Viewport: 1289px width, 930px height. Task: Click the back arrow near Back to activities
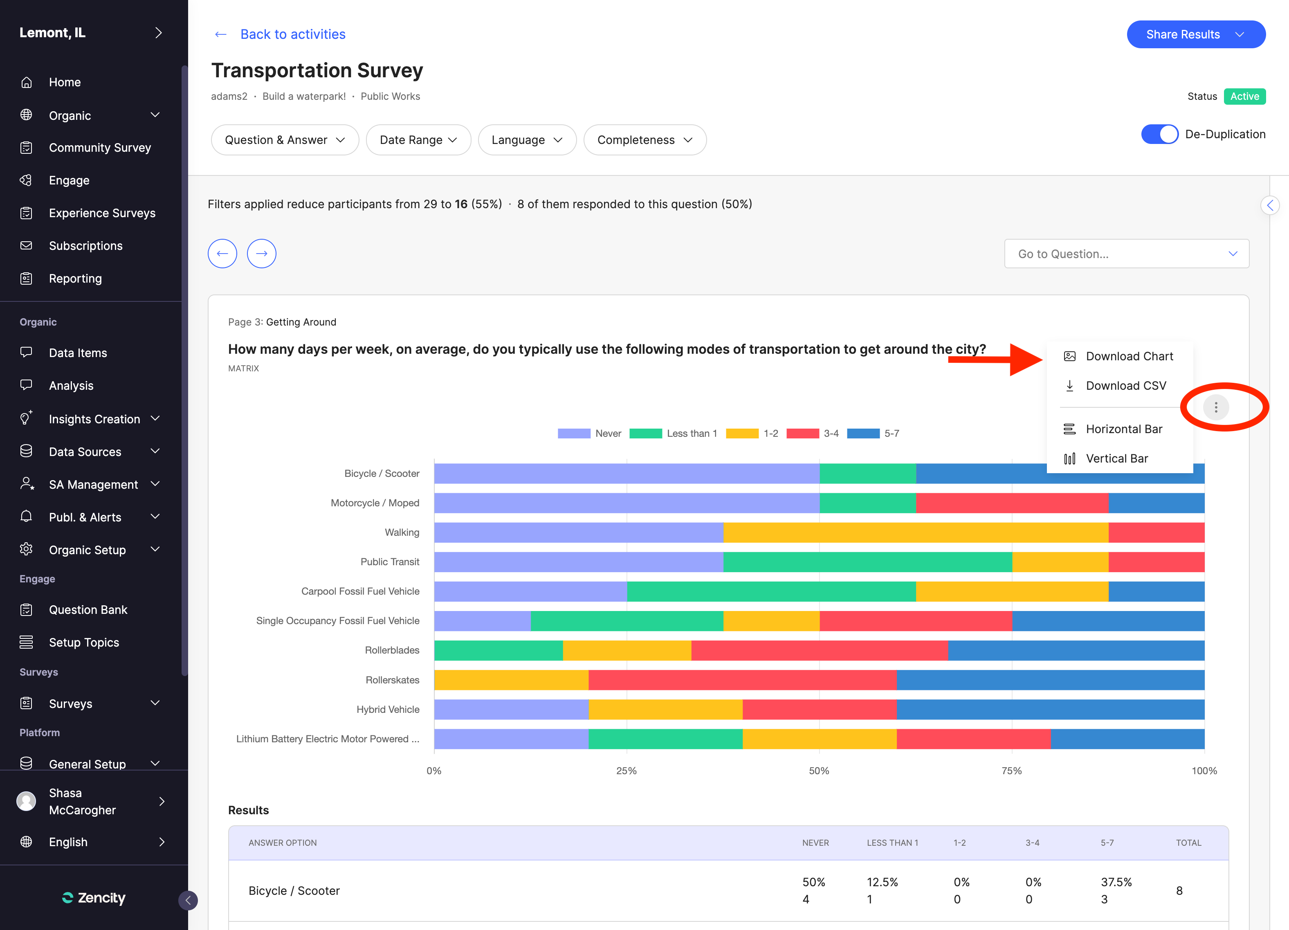click(220, 35)
